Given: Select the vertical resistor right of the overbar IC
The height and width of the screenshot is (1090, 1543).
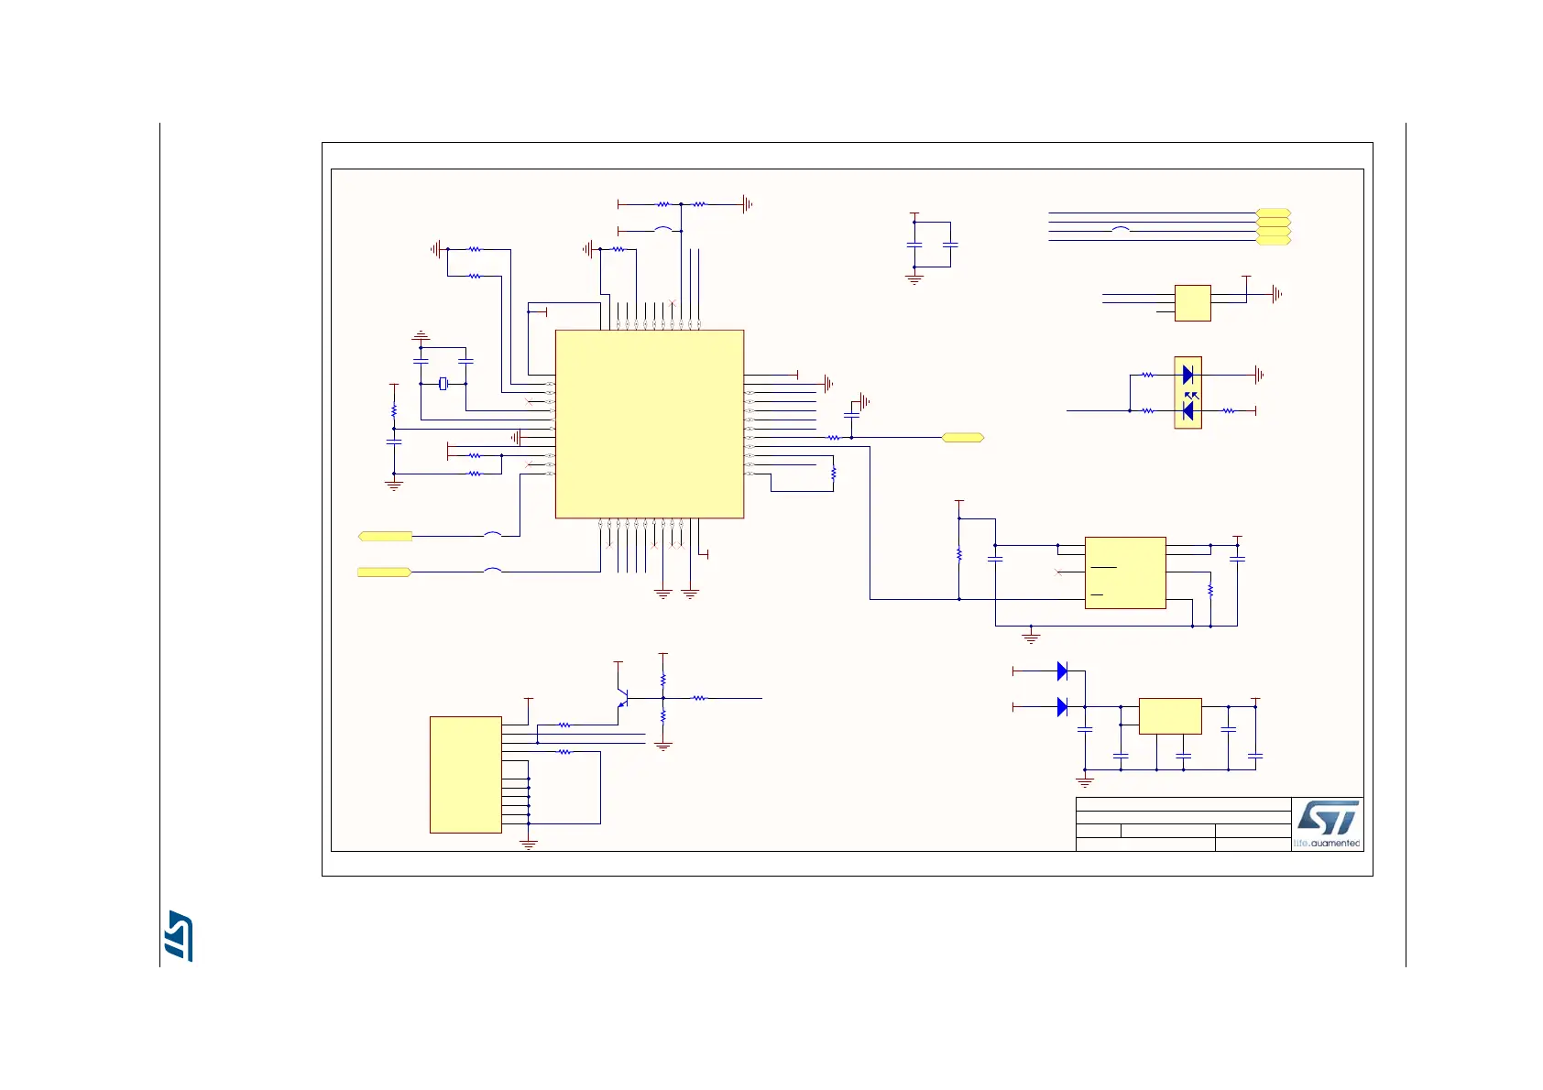Looking at the screenshot, I should pyautogui.click(x=1210, y=591).
